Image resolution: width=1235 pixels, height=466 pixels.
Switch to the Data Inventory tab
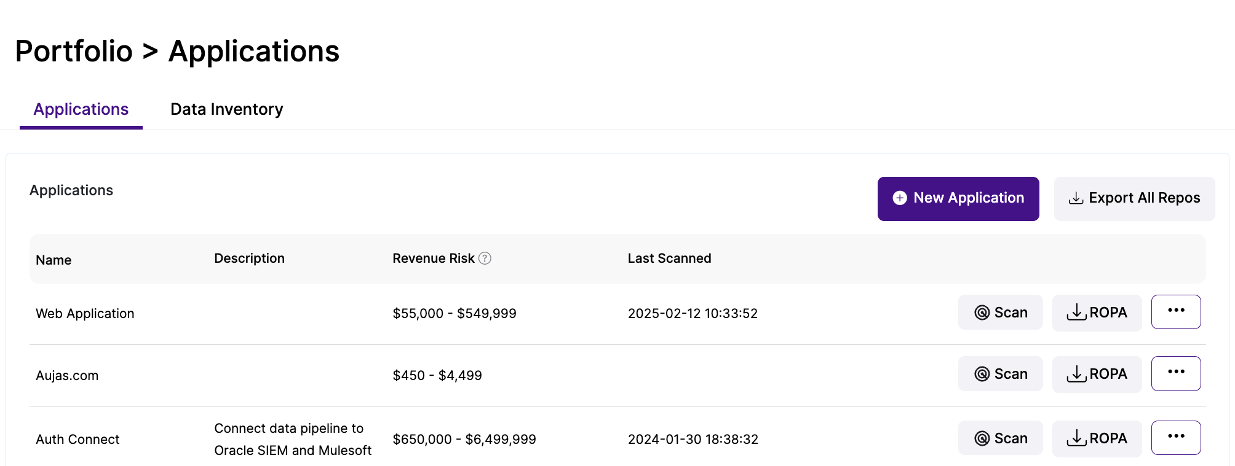(x=227, y=109)
